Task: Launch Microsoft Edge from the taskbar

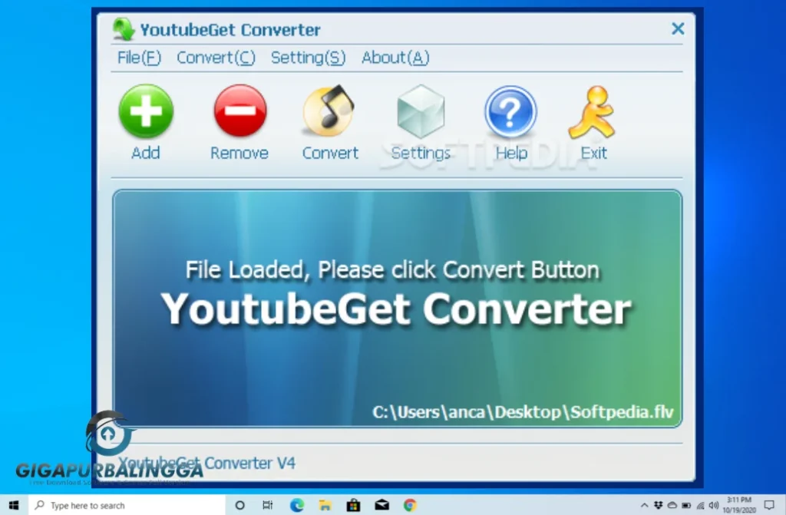Action: (296, 505)
